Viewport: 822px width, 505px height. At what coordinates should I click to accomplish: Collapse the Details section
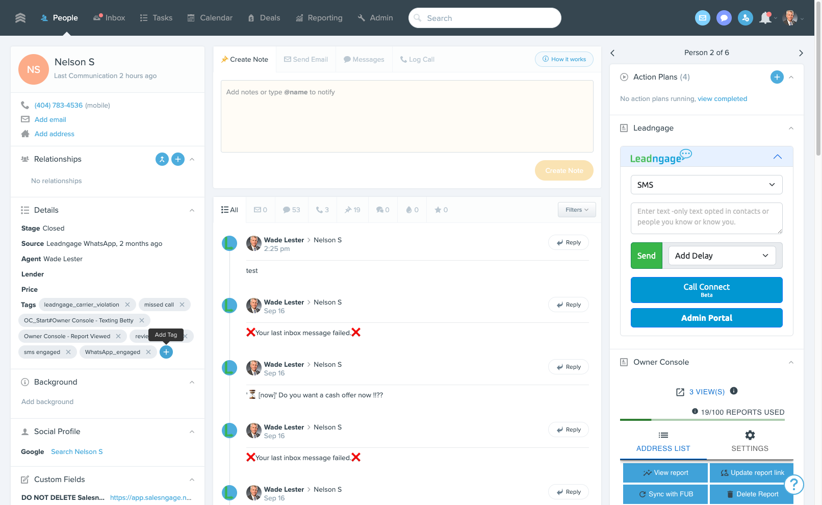192,210
